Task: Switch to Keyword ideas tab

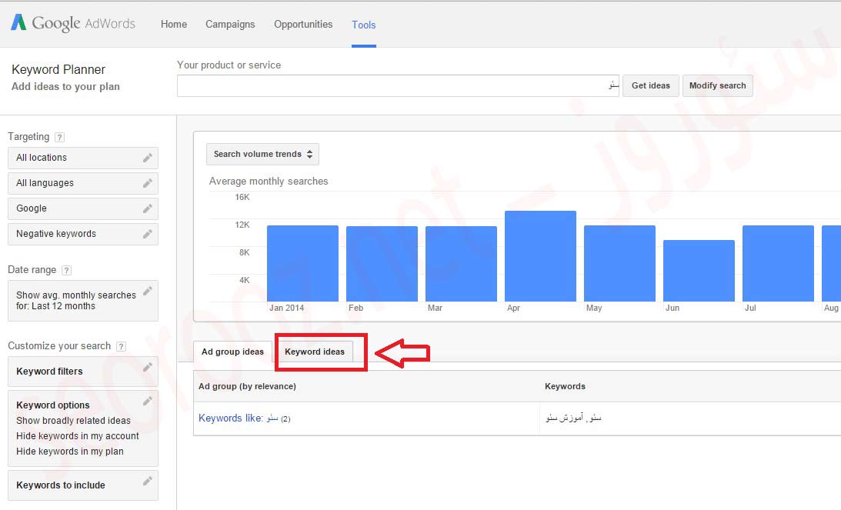Action: (x=315, y=352)
